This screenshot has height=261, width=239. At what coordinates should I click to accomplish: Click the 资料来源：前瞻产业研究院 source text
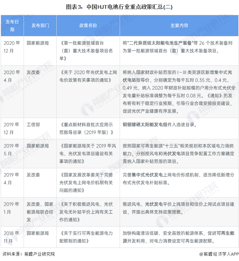tap(29, 254)
